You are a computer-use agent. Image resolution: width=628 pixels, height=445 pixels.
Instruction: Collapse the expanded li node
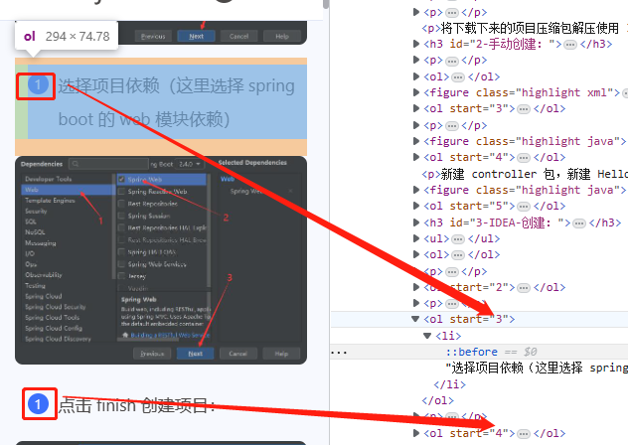click(427, 336)
